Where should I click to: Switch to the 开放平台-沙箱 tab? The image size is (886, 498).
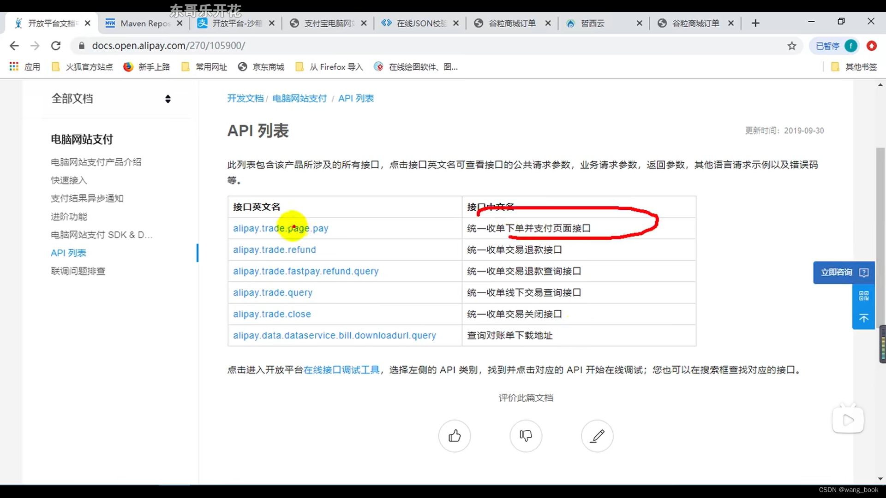click(x=236, y=23)
